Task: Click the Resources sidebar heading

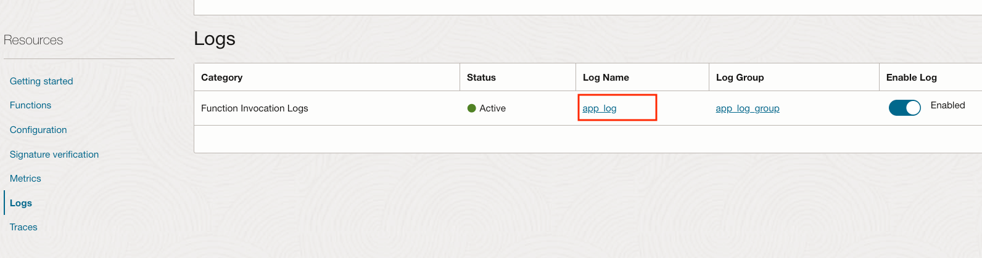Action: coord(33,41)
